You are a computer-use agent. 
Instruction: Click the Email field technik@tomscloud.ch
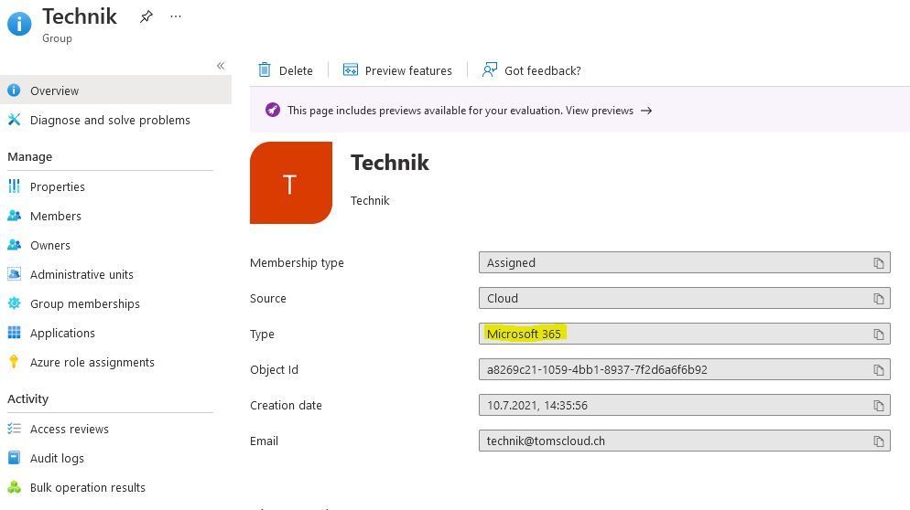point(684,441)
